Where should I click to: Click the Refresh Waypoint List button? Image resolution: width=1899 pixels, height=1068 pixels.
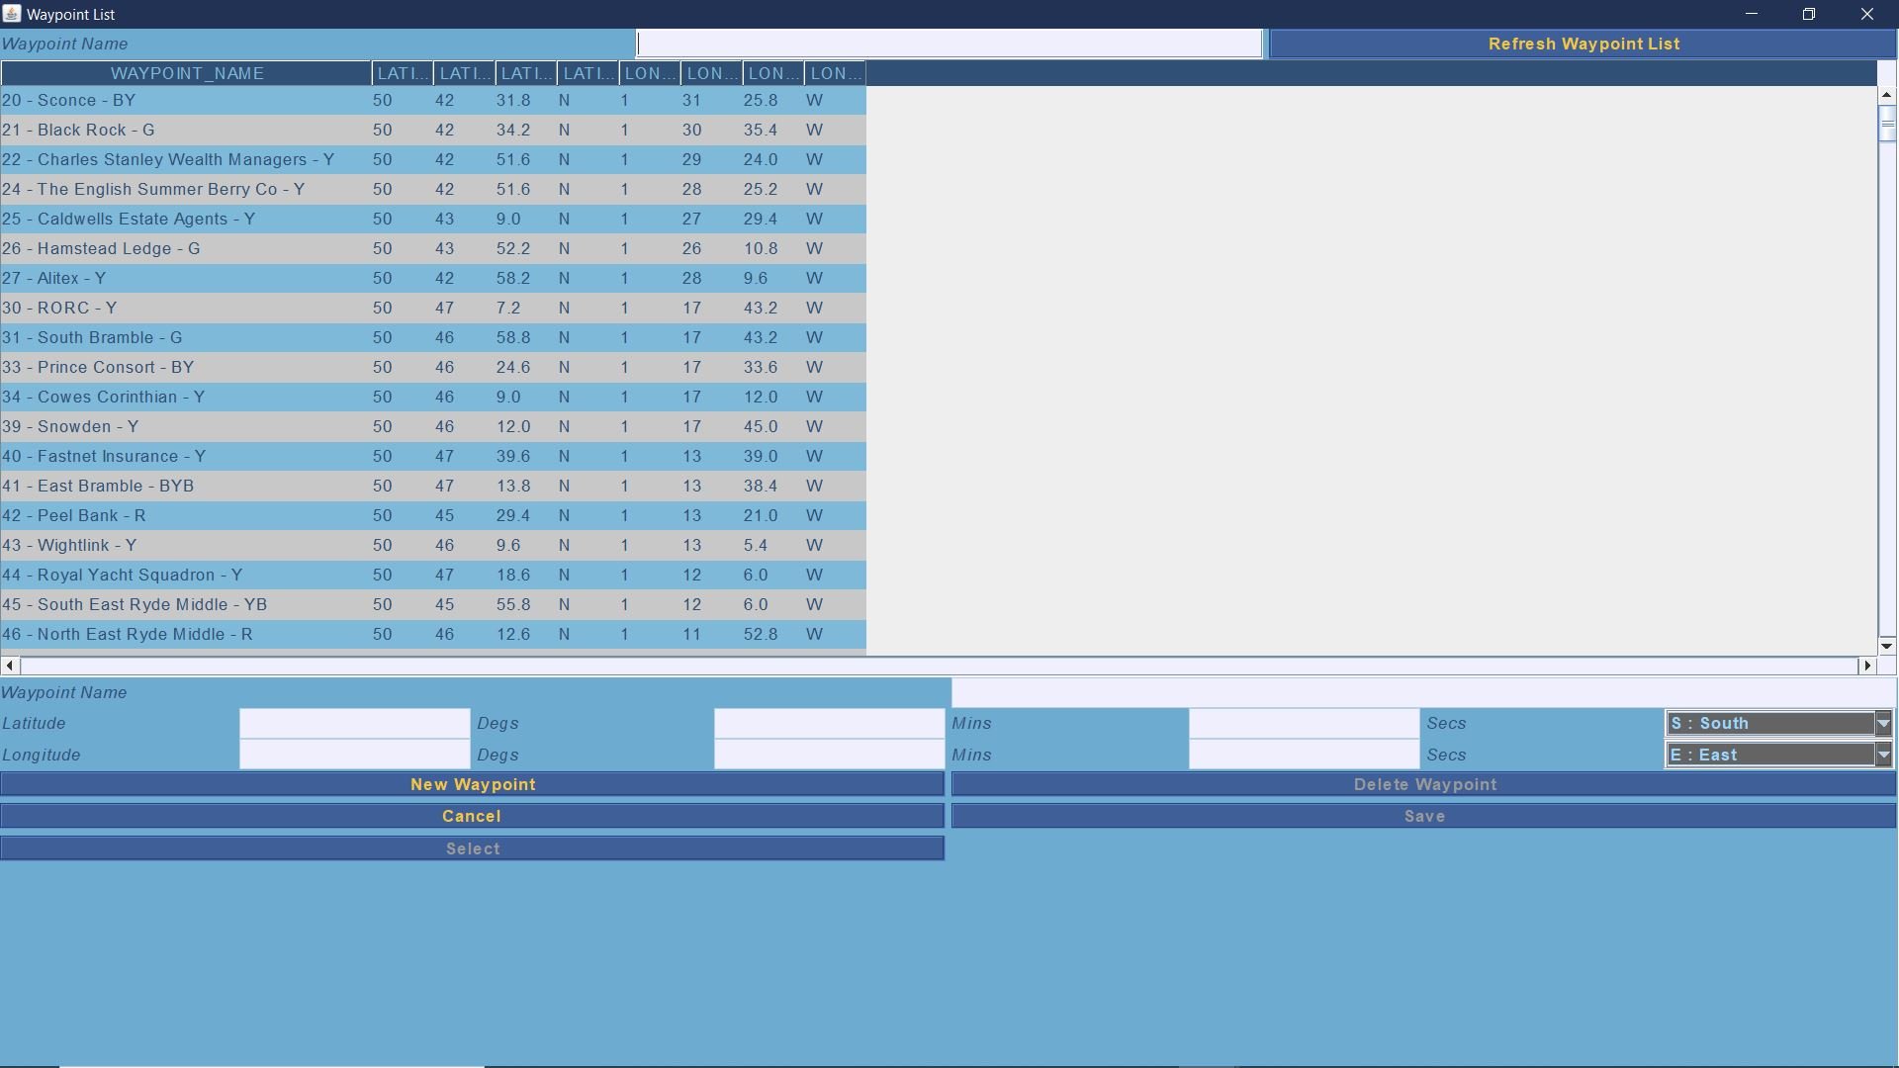[x=1582, y=44]
